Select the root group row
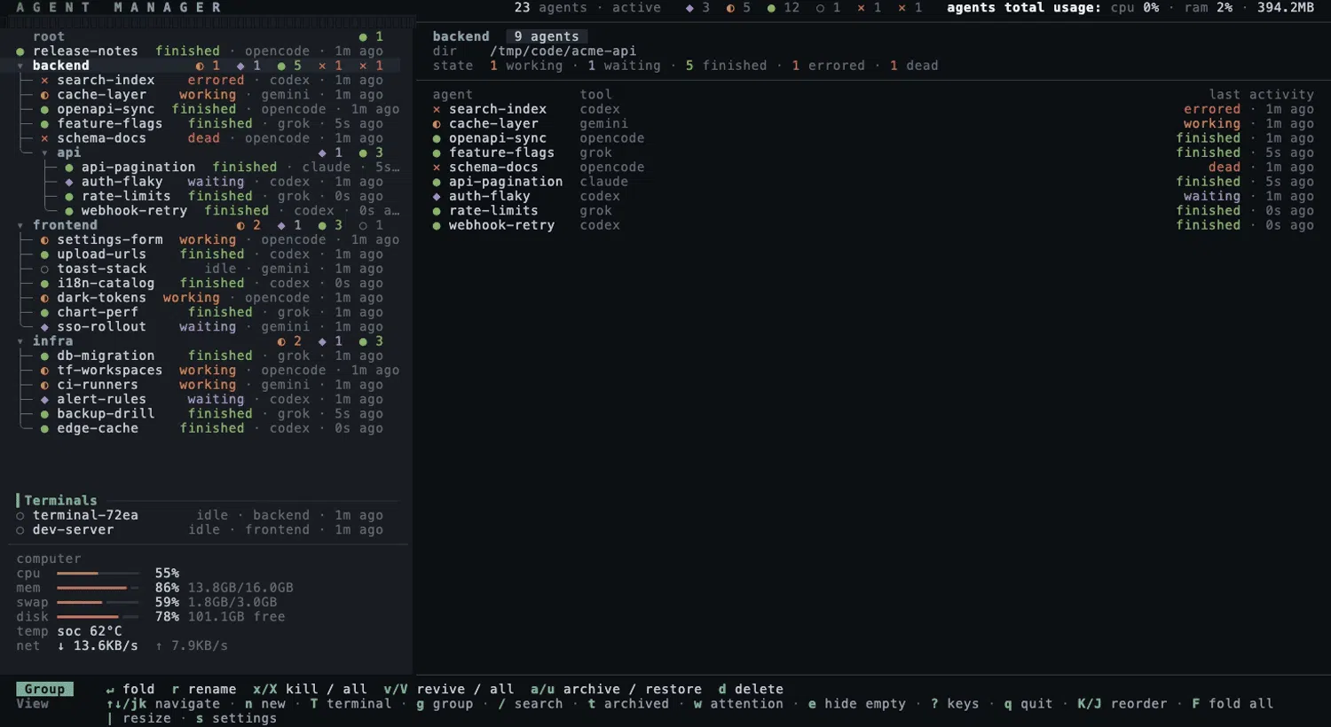 208,36
